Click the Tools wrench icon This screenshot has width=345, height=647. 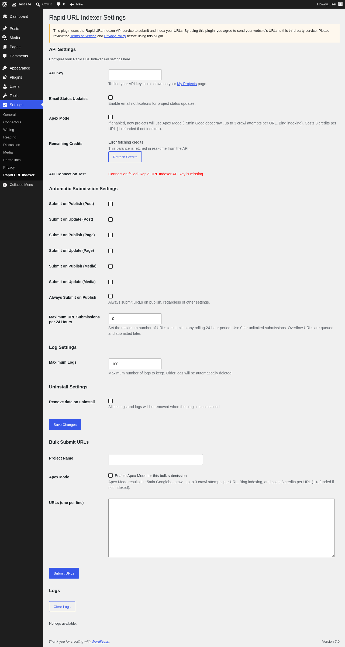pyautogui.click(x=5, y=96)
